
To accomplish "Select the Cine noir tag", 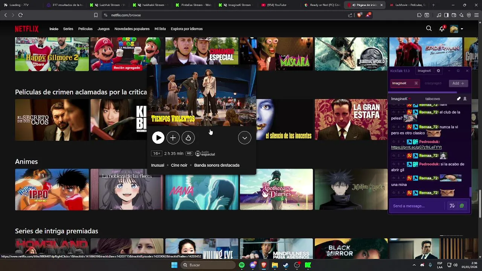I will pos(179,165).
